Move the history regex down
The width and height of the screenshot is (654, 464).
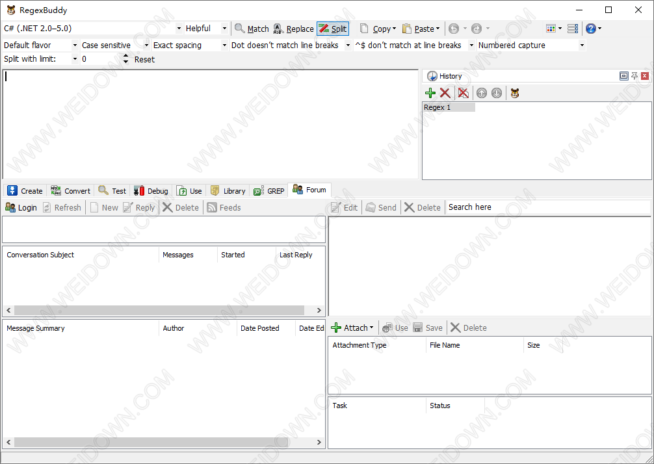pyautogui.click(x=496, y=93)
